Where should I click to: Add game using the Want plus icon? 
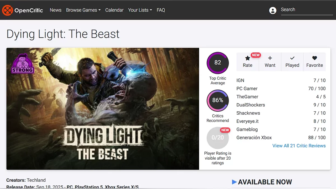tap(270, 58)
